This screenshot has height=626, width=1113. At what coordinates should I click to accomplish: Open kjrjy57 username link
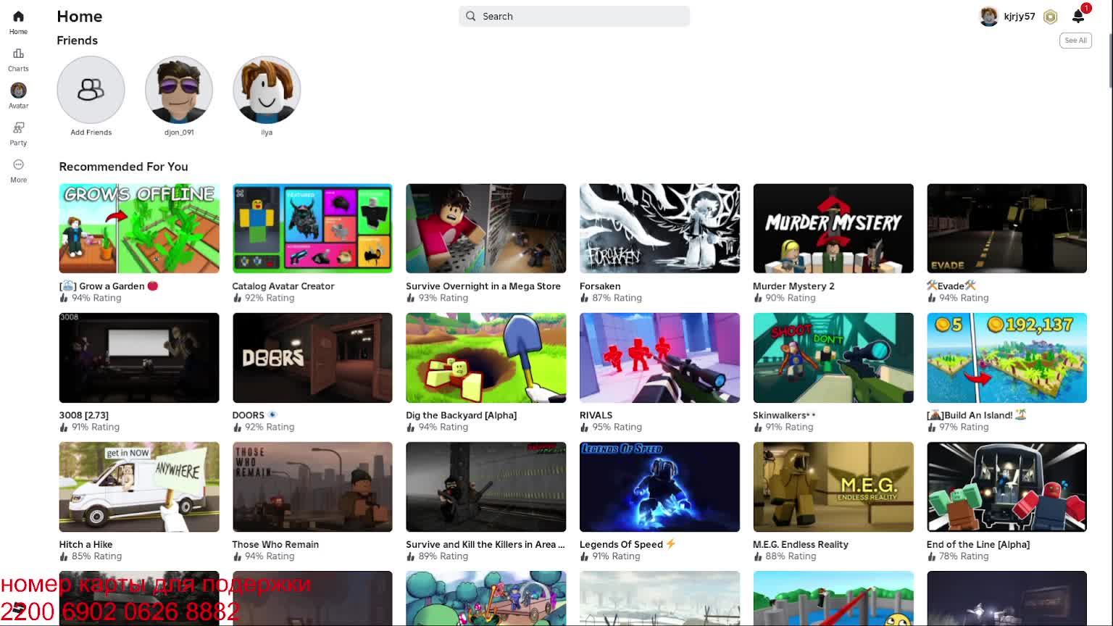pos(1020,16)
